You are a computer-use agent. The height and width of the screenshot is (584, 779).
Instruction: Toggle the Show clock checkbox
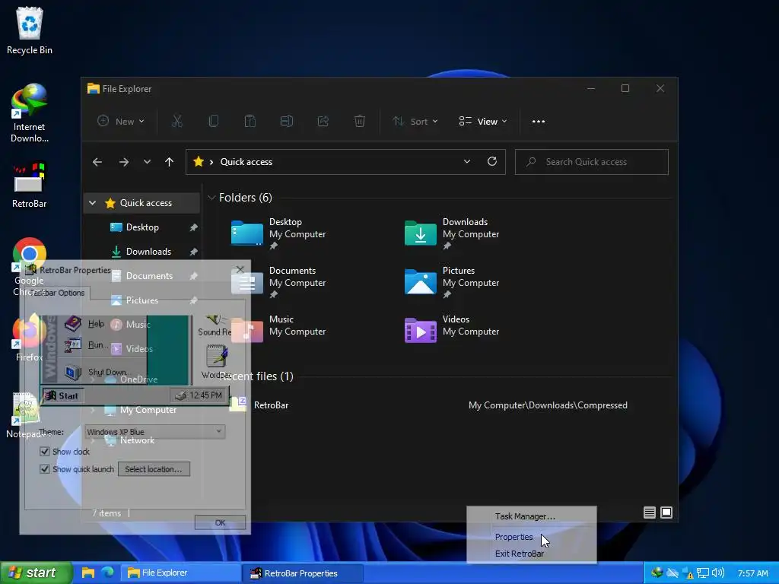[45, 452]
